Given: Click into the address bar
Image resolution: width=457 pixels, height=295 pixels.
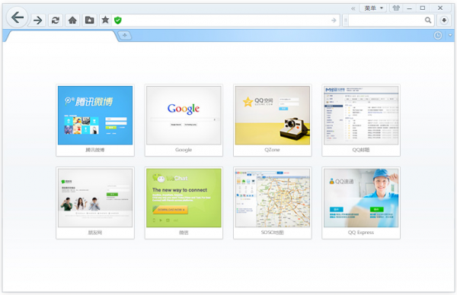Looking at the screenshot, I should click(226, 21).
